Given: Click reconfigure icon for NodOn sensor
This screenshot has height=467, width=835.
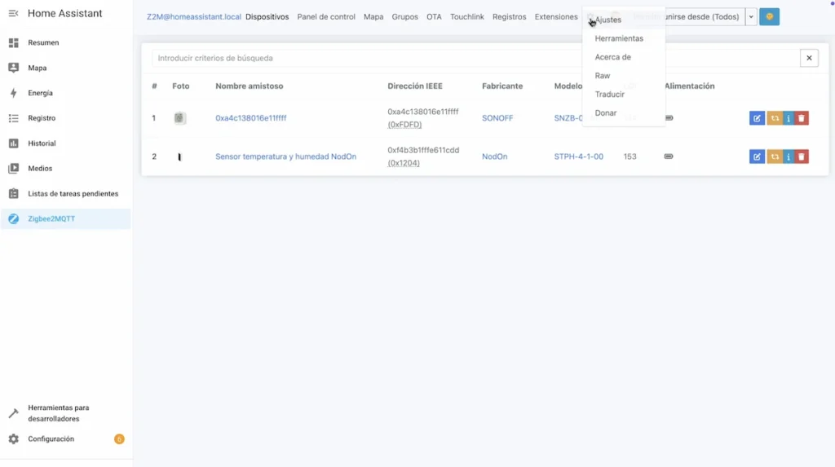Looking at the screenshot, I should [x=774, y=156].
